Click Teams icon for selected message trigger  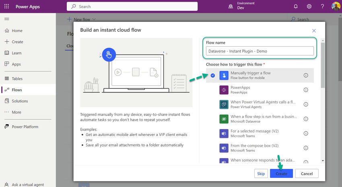[224, 134]
